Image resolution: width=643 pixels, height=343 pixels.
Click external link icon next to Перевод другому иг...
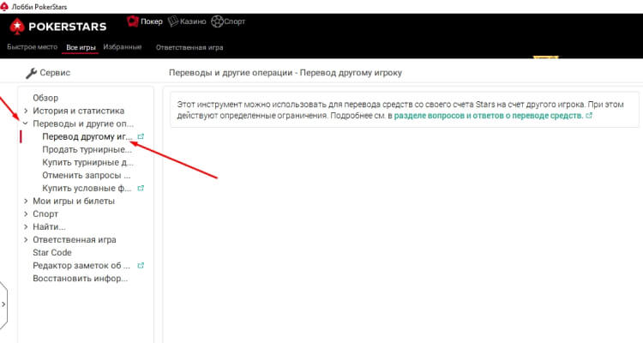pos(141,136)
